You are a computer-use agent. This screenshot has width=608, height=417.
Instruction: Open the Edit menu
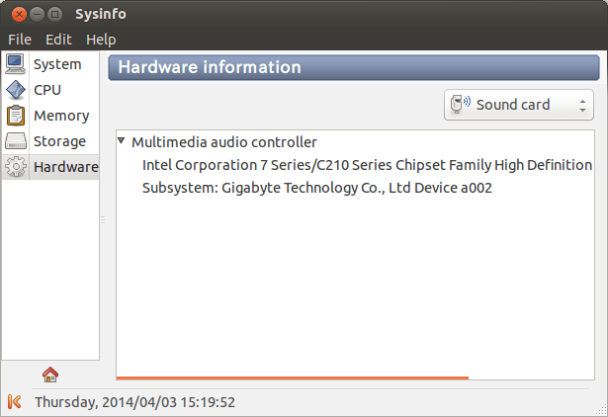tap(58, 40)
